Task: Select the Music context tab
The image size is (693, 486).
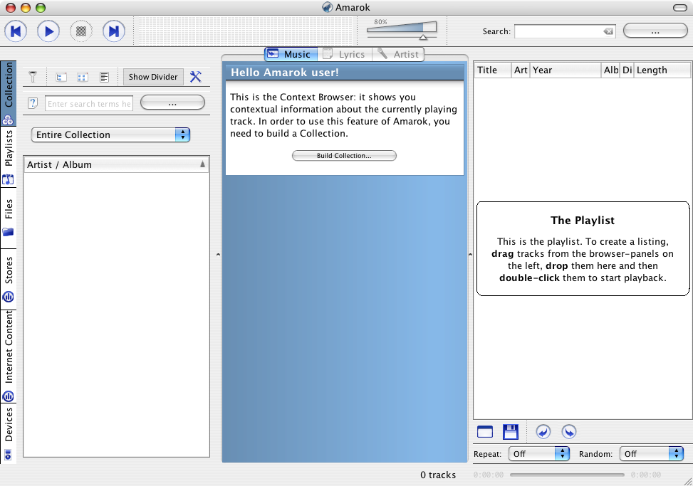Action: [291, 54]
